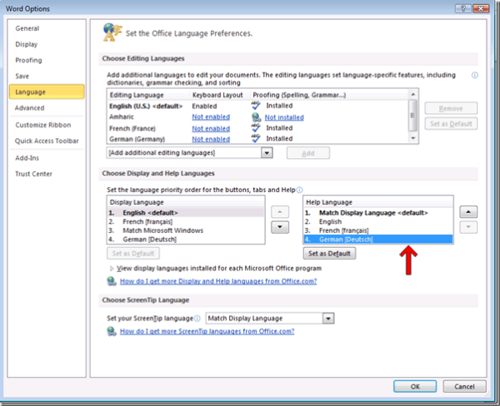
Task: Click the German (Germany) proofing checkmark icon
Action: point(256,138)
